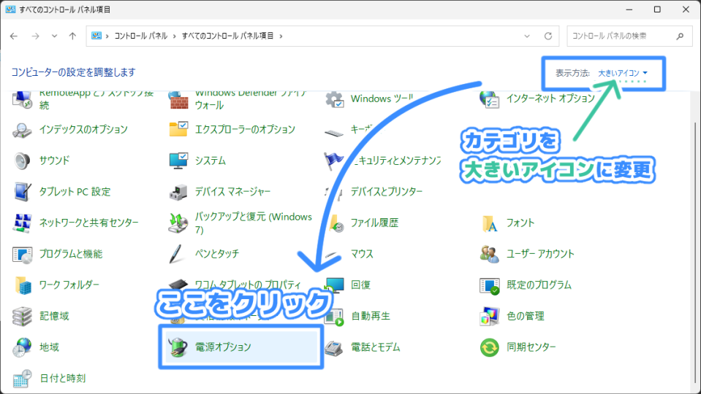Go up one level with up arrow
The height and width of the screenshot is (394, 701).
72,36
